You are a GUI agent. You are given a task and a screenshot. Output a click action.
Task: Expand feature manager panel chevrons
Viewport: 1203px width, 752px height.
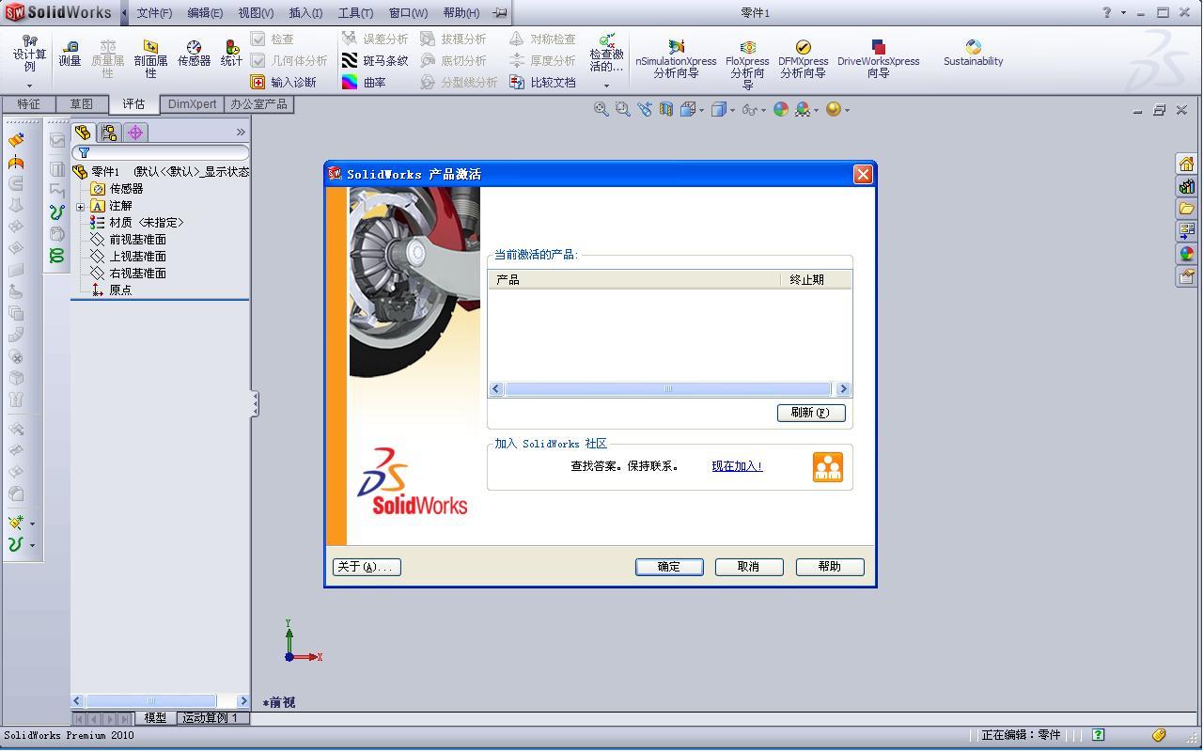tap(241, 133)
